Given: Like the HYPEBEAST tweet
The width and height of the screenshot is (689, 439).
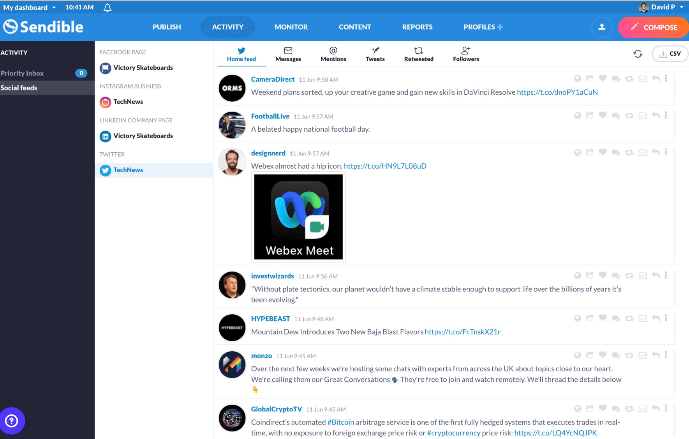Looking at the screenshot, I should (603, 318).
